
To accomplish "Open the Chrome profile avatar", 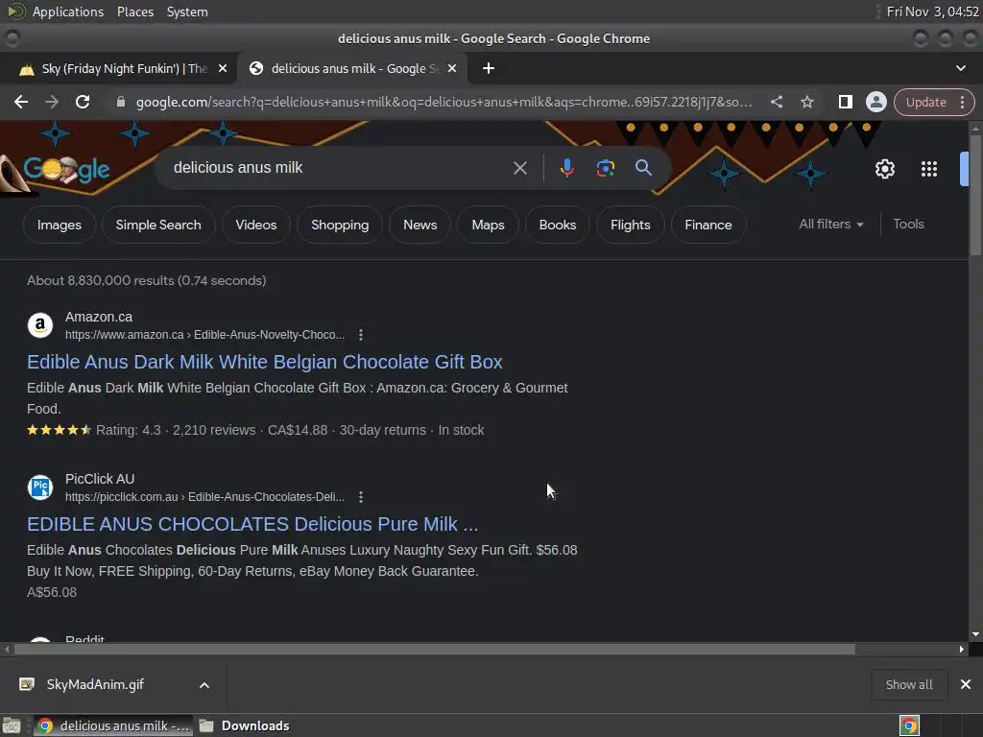I will tap(875, 102).
